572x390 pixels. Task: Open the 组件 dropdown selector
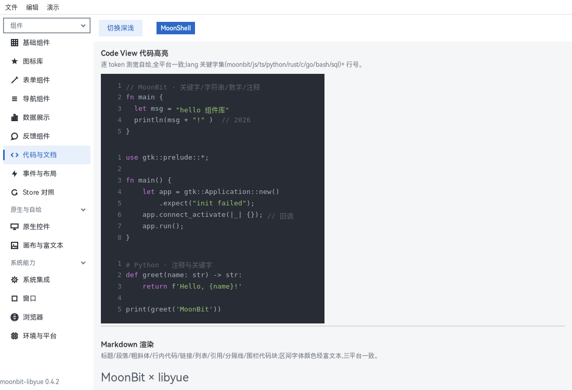(47, 25)
